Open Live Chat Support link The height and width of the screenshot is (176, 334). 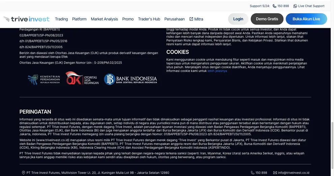pos(309,6)
